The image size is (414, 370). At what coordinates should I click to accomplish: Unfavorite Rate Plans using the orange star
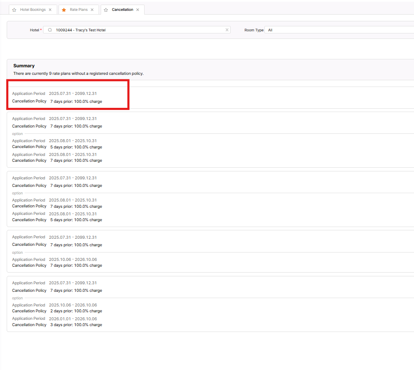(64, 10)
